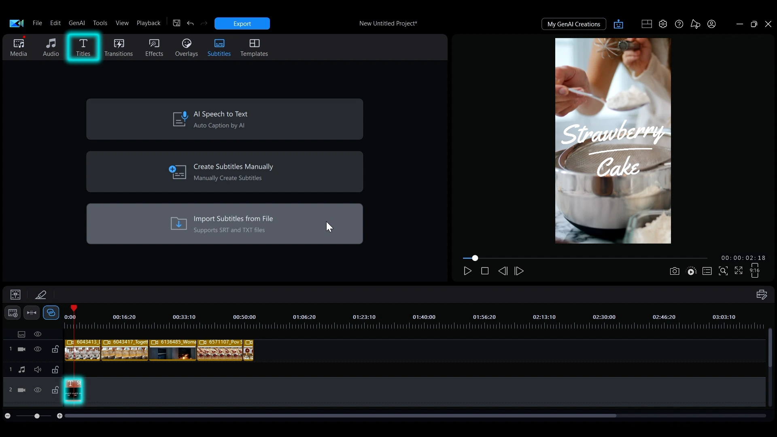The image size is (777, 437).
Task: Open the timeline track manager icon
Action: (x=762, y=295)
